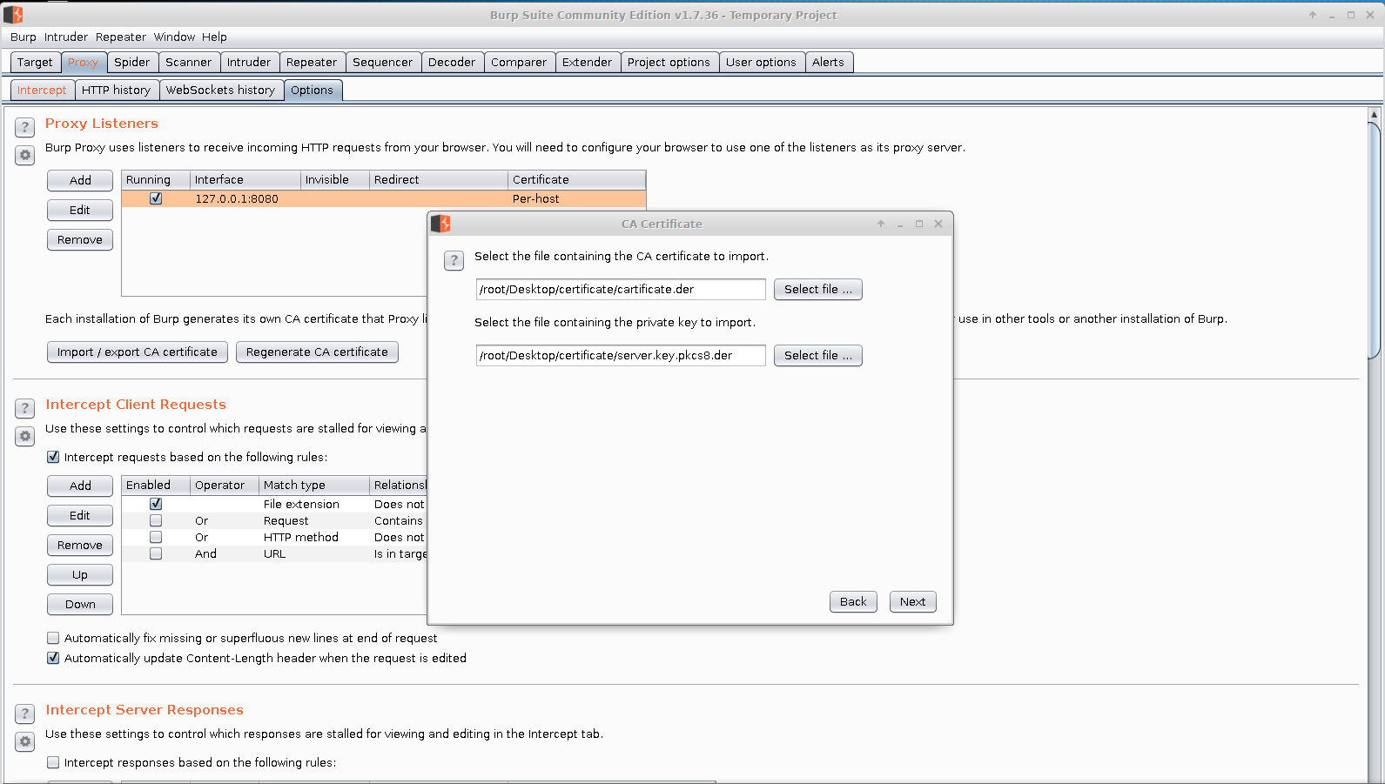Open help for Intercept Client Requests
Image resolution: width=1385 pixels, height=784 pixels.
pos(25,408)
